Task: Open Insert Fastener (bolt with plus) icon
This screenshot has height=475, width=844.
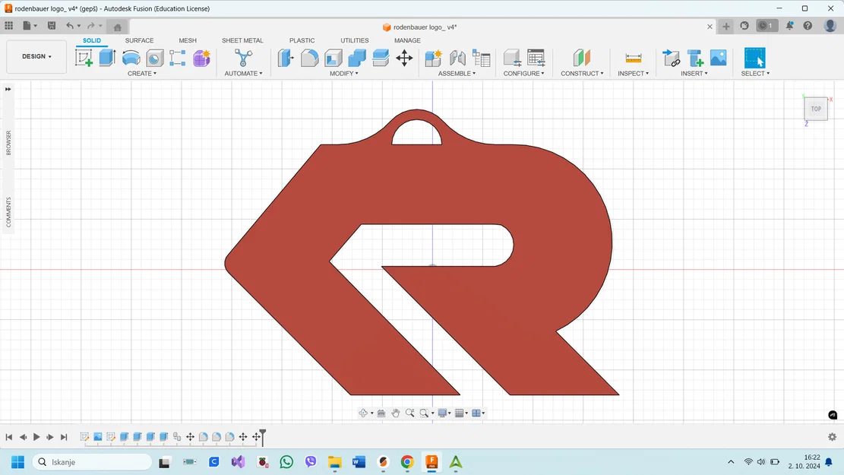Action: coord(695,58)
